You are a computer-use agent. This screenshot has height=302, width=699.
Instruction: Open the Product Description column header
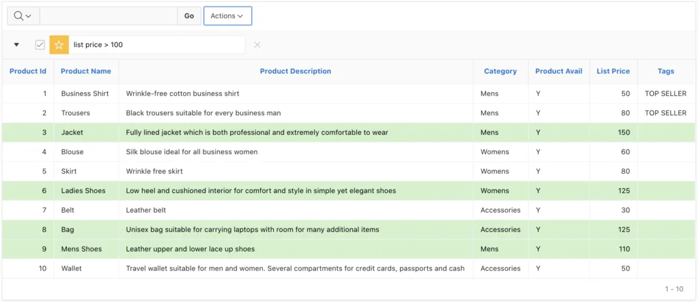tap(296, 72)
